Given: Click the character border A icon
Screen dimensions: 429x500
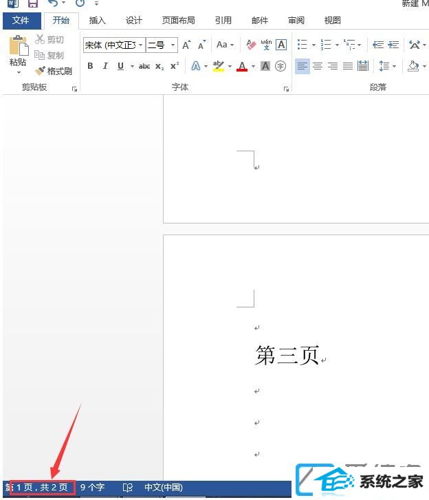Looking at the screenshot, I should (281, 45).
